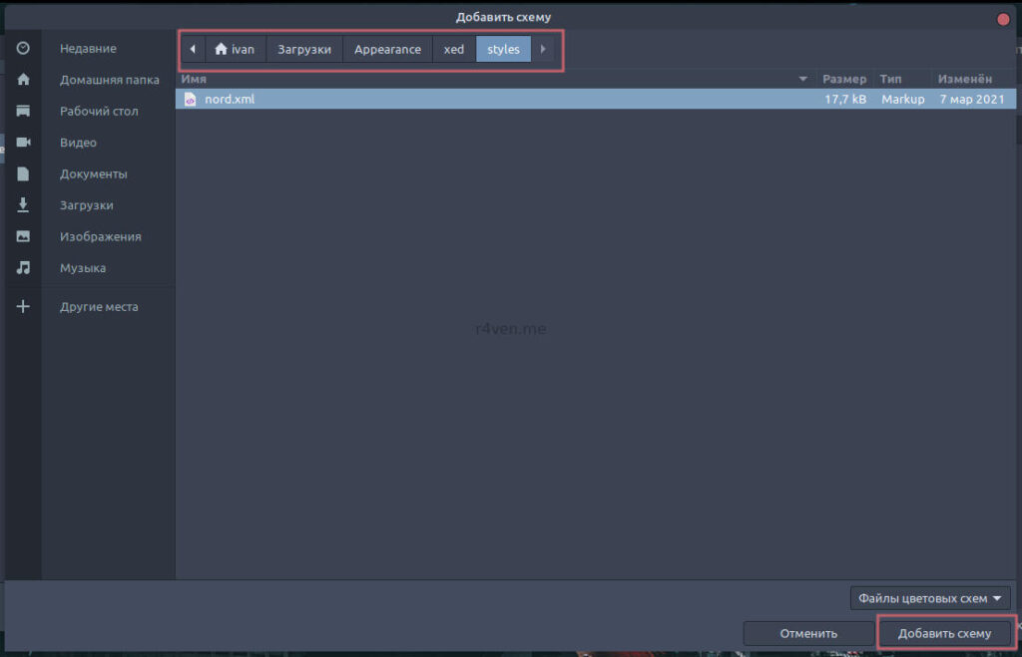Switch to the xed folder in path bar

[x=454, y=49]
